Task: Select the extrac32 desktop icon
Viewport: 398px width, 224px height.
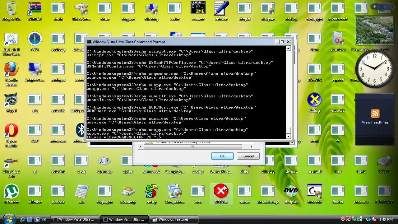Action: (x=338, y=103)
